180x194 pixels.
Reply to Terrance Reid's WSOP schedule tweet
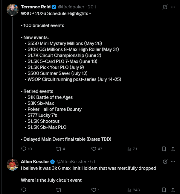24,149
